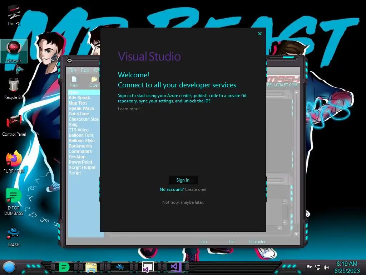Select Balloon Font list entry

pos(81,135)
